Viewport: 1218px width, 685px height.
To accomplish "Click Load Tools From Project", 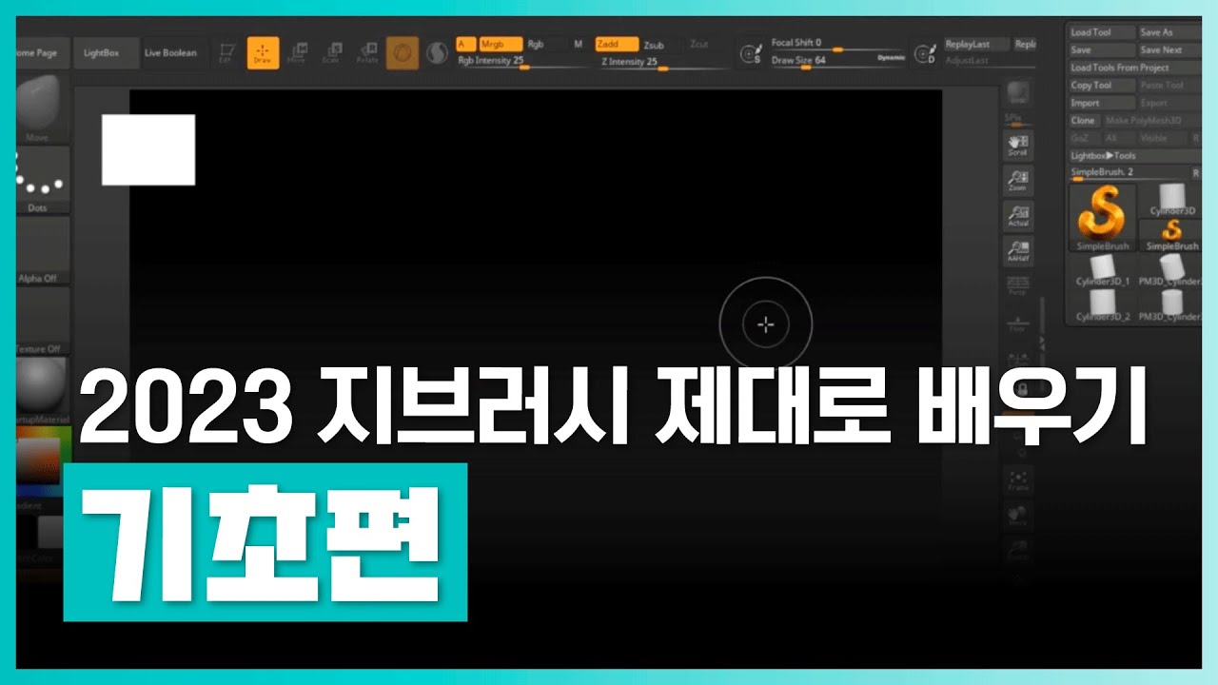I will [x=1134, y=68].
